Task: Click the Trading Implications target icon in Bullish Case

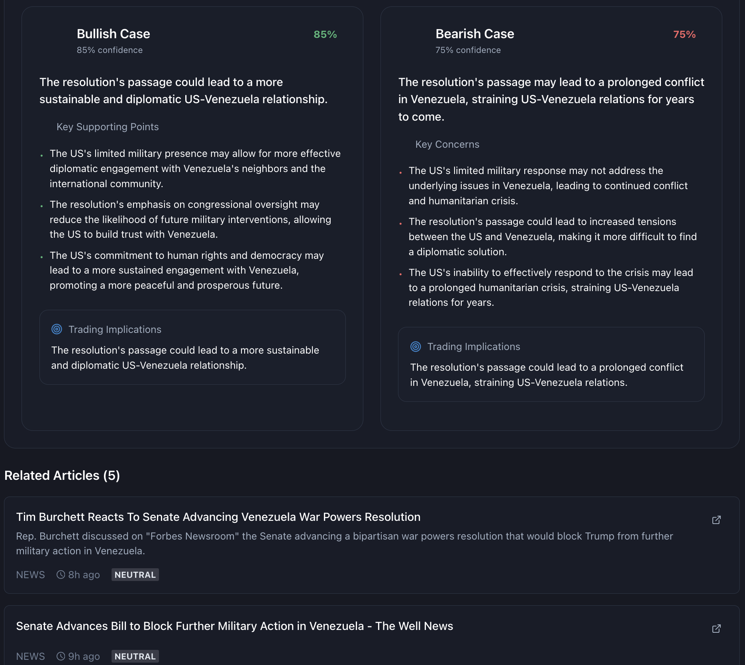Action: tap(57, 329)
